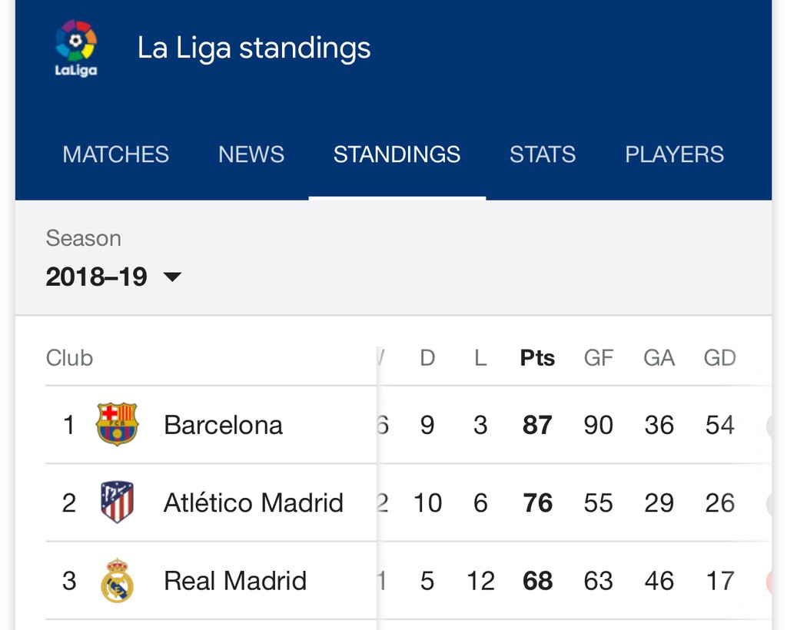The width and height of the screenshot is (787, 630).
Task: Click the GF column header
Action: pyautogui.click(x=599, y=358)
